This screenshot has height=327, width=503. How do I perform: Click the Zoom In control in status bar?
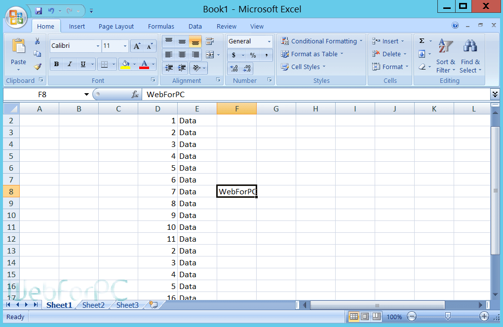click(483, 317)
